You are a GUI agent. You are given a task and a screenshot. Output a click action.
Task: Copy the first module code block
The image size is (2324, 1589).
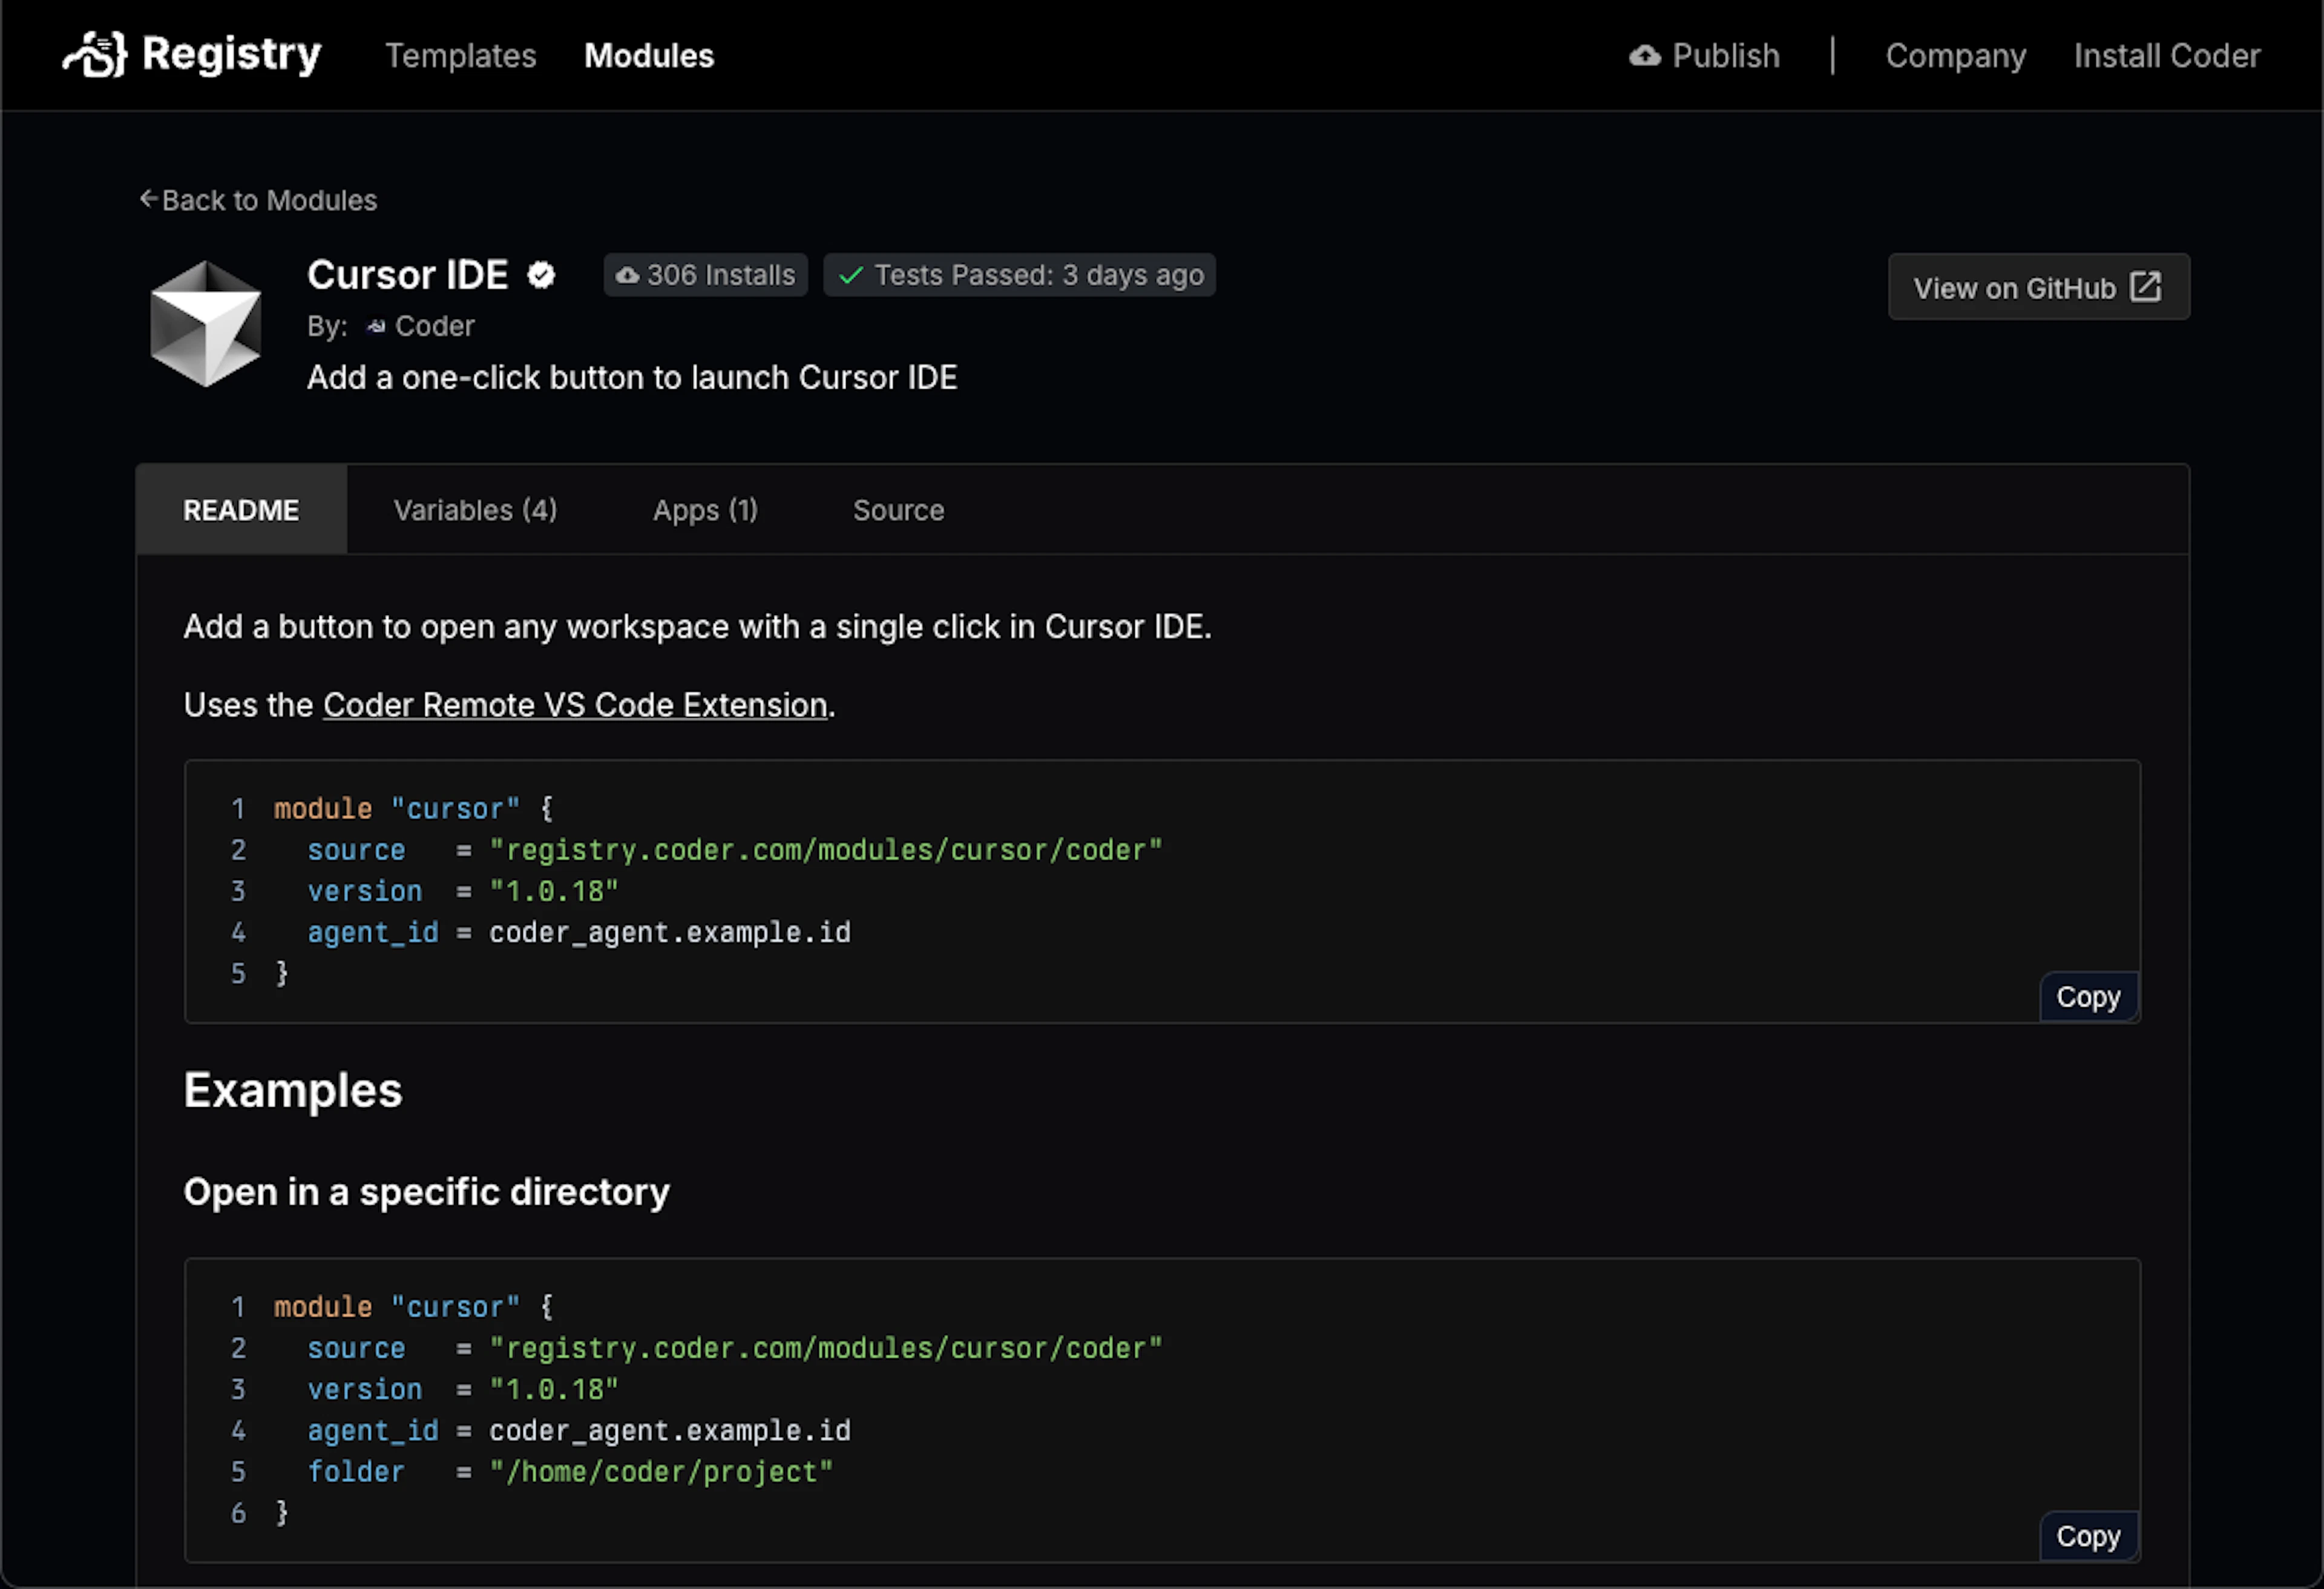click(x=2088, y=997)
